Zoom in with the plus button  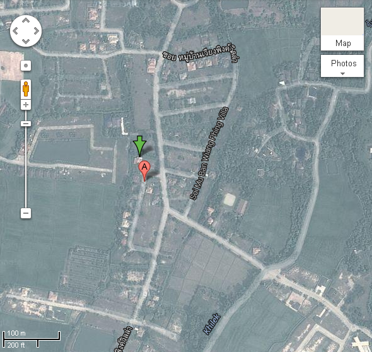pos(26,105)
